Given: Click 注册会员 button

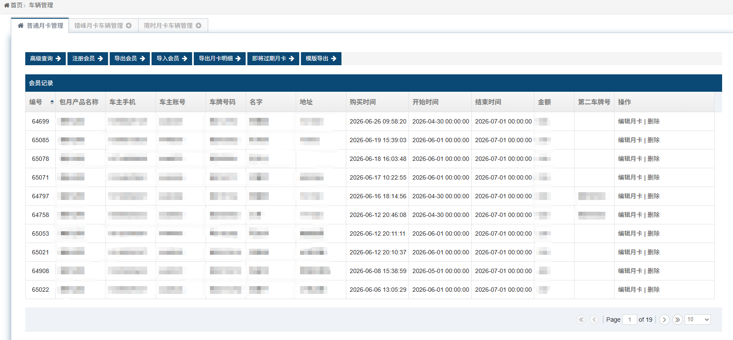Looking at the screenshot, I should pyautogui.click(x=88, y=59).
